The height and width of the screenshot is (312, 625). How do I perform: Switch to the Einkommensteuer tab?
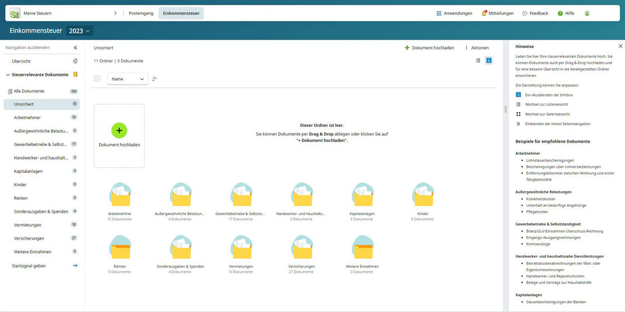click(x=181, y=13)
